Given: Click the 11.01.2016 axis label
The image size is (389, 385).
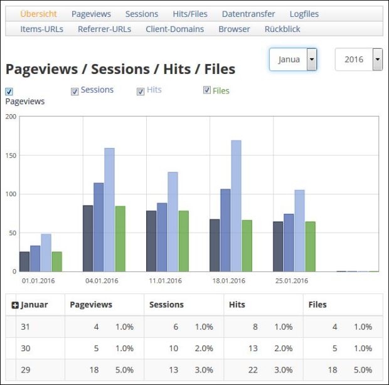Looking at the screenshot, I should click(x=165, y=281).
